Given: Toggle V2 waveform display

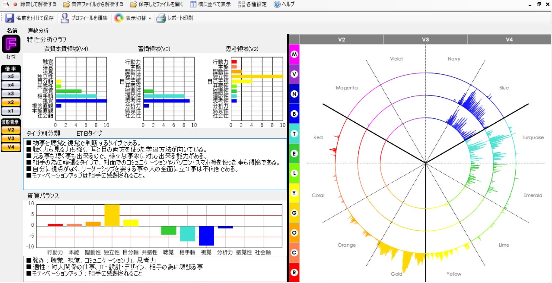Looking at the screenshot, I should (11, 130).
